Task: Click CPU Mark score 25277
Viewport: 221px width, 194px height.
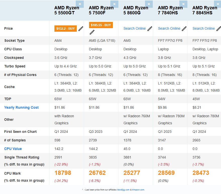Action: pyautogui.click(x=132, y=173)
